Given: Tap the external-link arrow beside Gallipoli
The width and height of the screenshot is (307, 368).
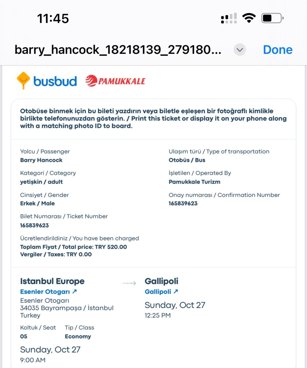Looking at the screenshot, I should [176, 291].
